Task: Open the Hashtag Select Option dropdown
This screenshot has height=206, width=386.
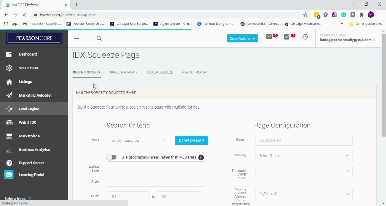Action: (304, 156)
